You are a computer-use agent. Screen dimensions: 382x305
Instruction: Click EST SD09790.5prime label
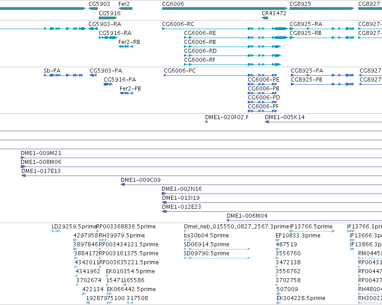206,254
